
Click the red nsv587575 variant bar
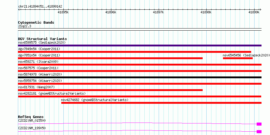point(140,71)
